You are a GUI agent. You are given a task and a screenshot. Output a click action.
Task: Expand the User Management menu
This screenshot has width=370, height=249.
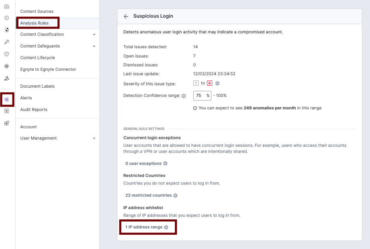coord(94,138)
